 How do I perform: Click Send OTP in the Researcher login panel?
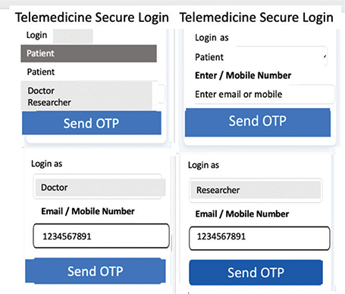coord(256,272)
